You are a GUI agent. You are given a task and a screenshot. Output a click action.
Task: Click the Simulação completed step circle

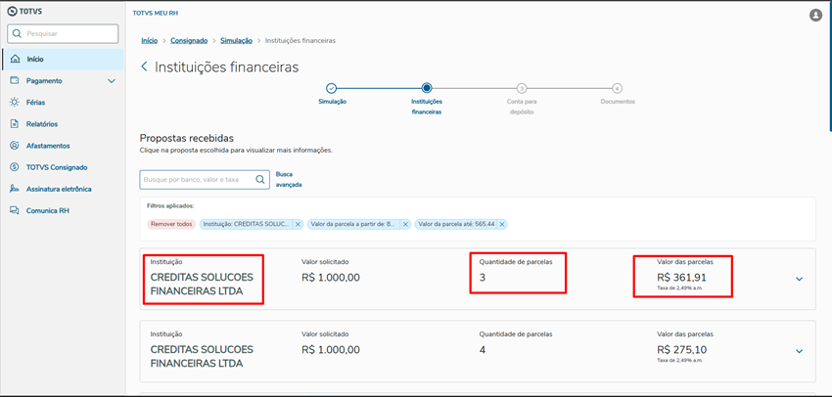[331, 88]
